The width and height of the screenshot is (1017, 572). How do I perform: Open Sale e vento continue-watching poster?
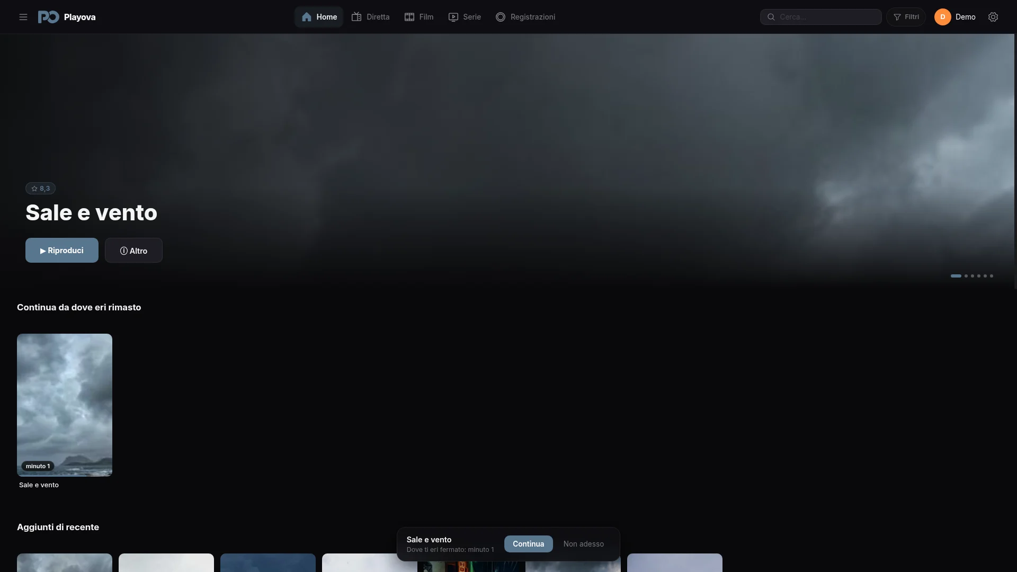[x=65, y=405]
